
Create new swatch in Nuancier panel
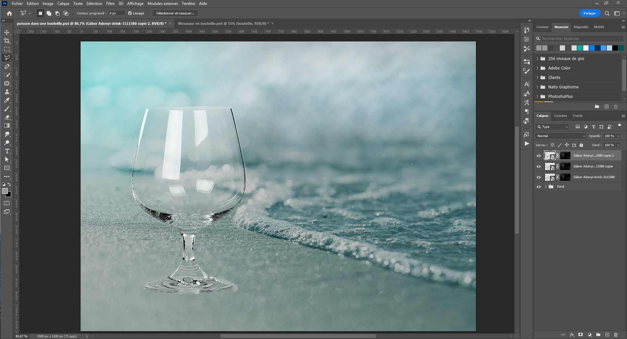(x=606, y=107)
